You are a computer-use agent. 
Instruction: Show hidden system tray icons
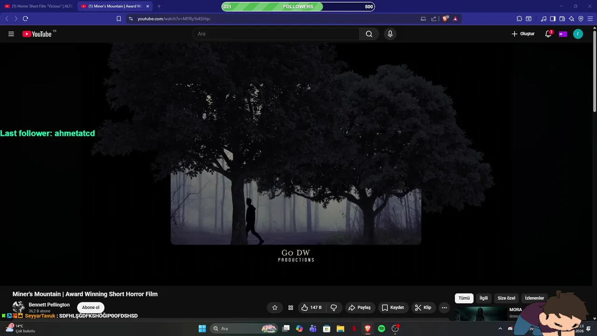click(x=500, y=329)
